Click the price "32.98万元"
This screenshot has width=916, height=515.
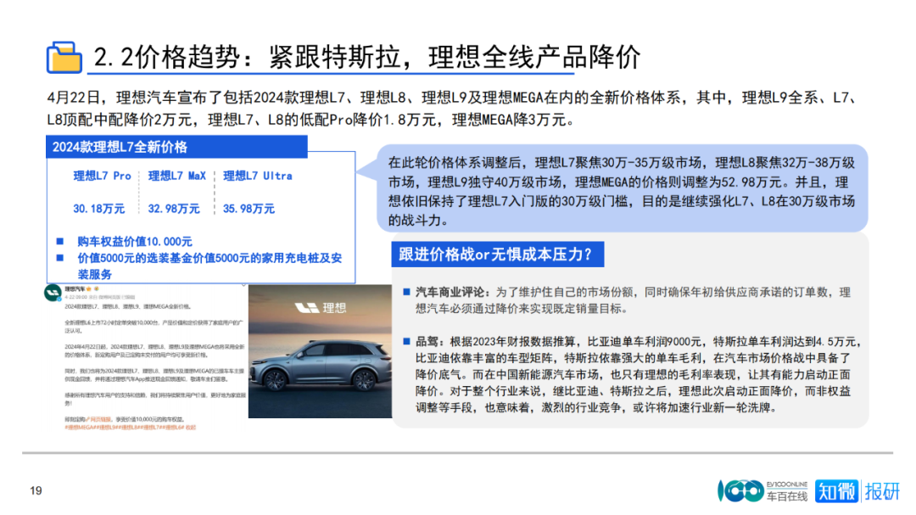[x=174, y=209]
